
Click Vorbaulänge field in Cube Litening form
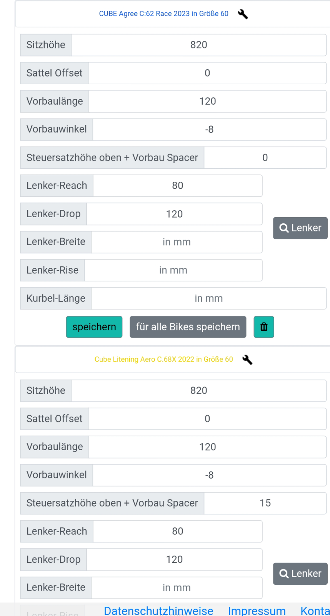[208, 447]
